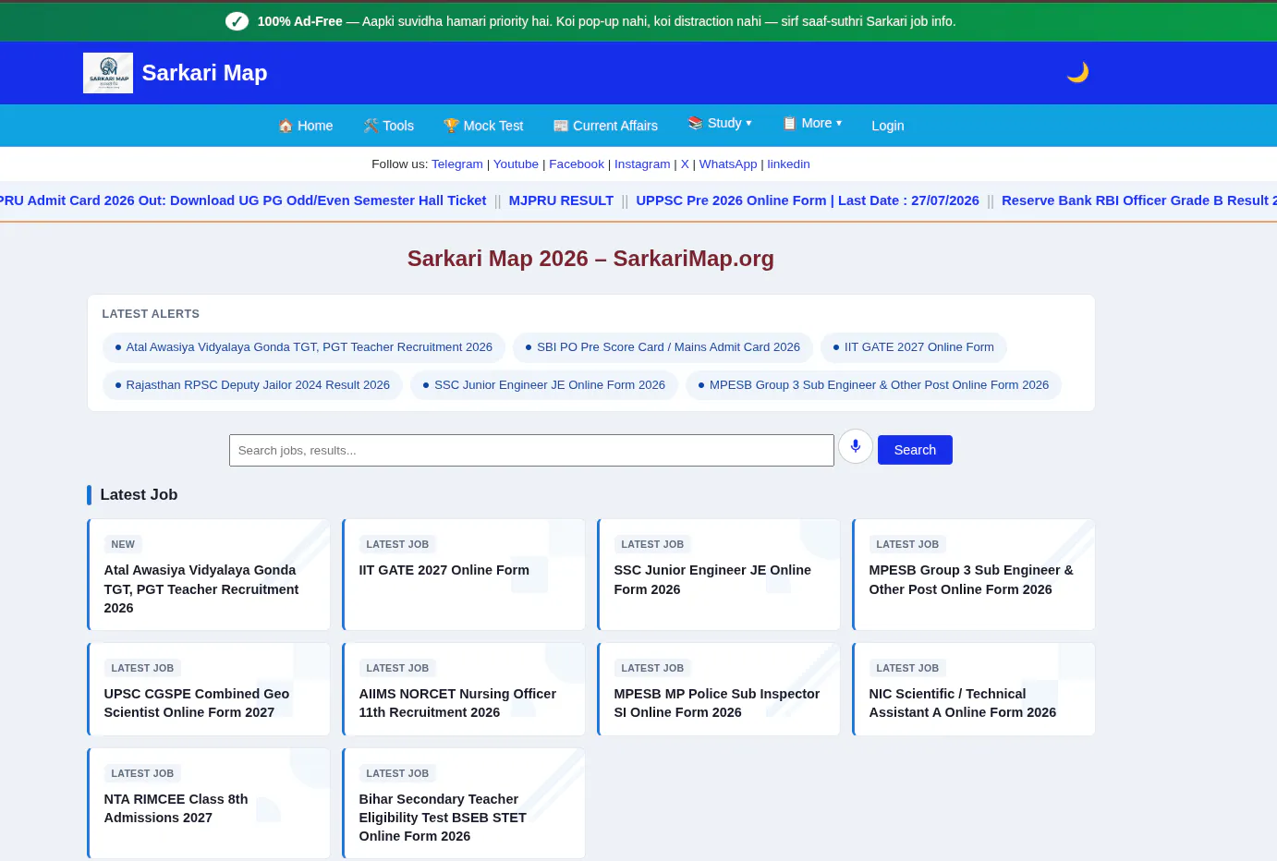The width and height of the screenshot is (1277, 861).
Task: Click the Latest Job section heading
Action: [139, 495]
